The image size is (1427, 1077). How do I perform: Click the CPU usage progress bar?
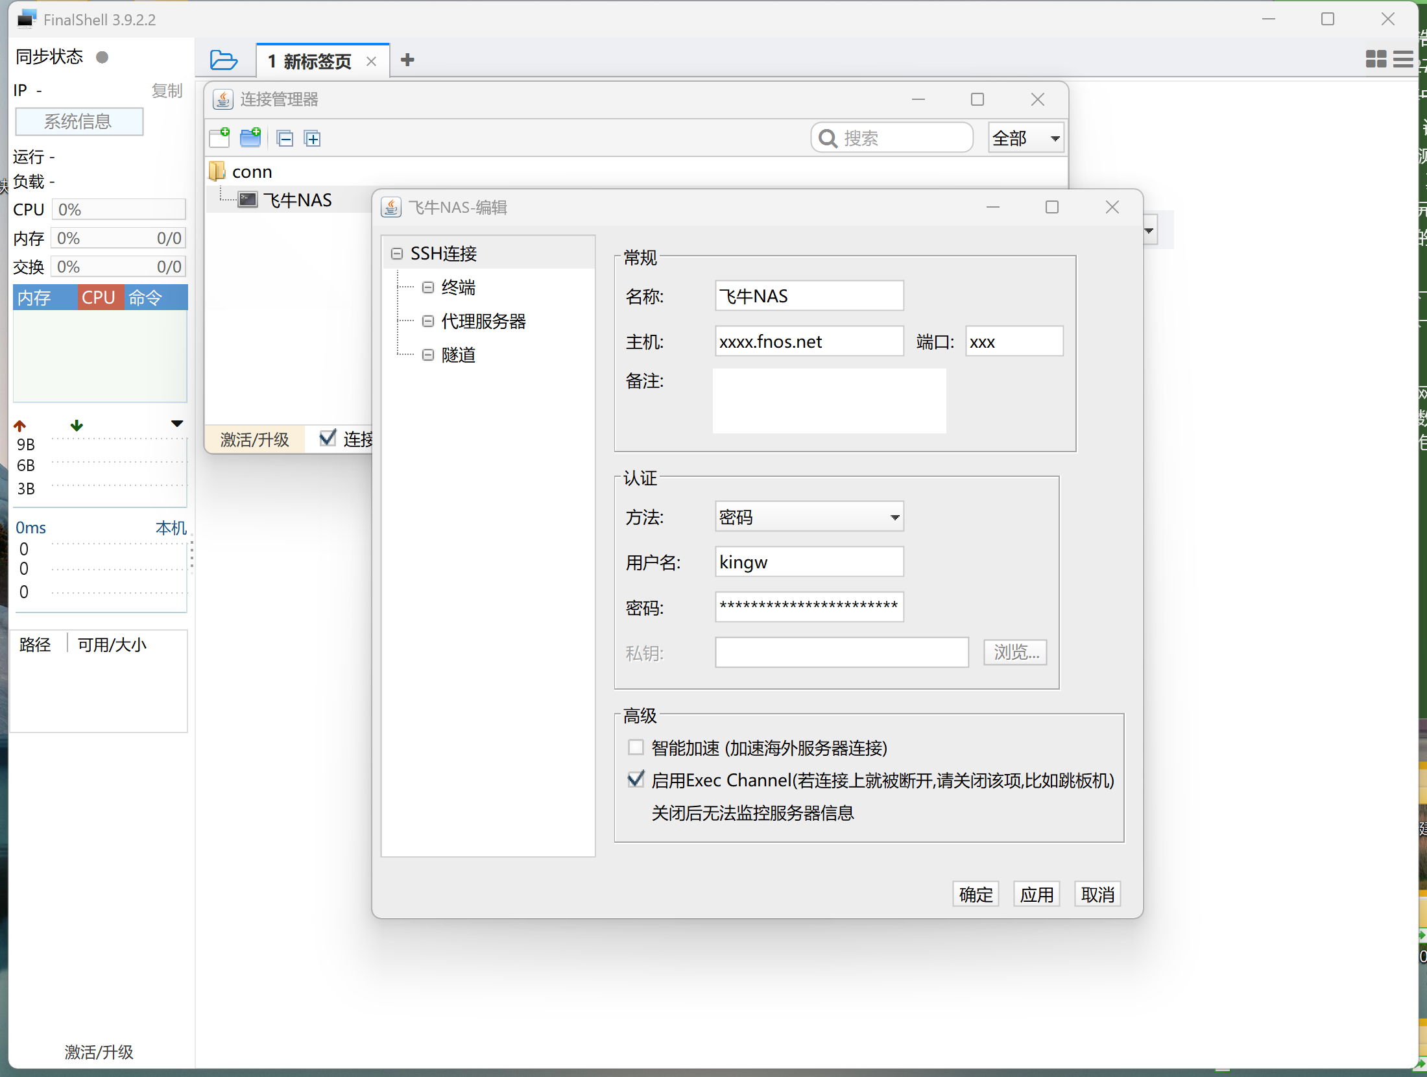coord(119,210)
